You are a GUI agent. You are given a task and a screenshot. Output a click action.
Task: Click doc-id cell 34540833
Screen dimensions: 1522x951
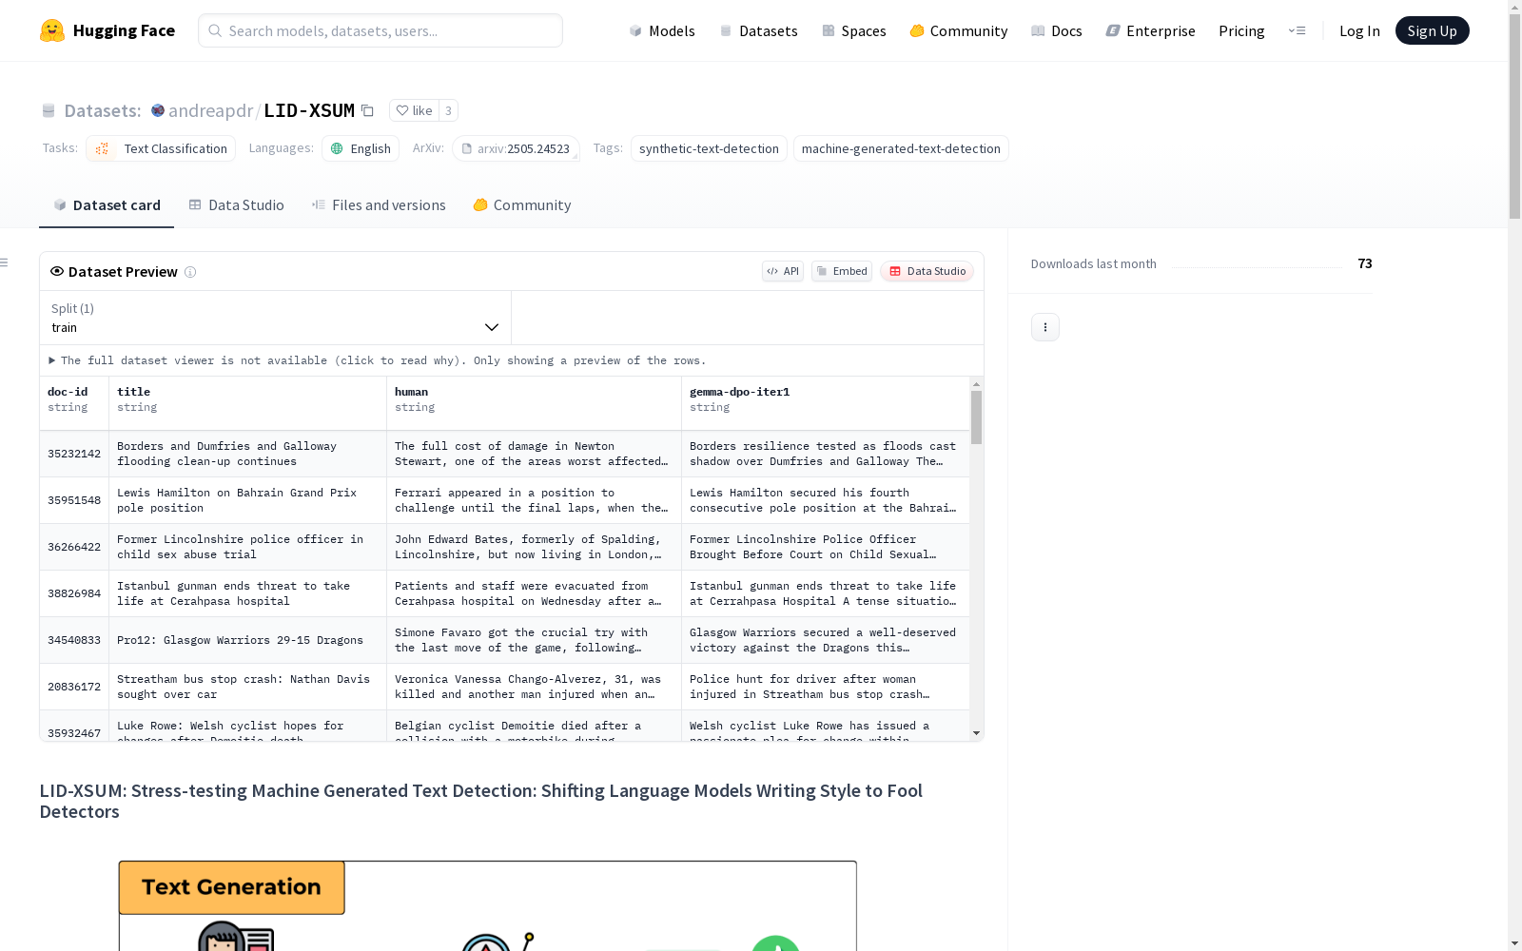point(74,640)
